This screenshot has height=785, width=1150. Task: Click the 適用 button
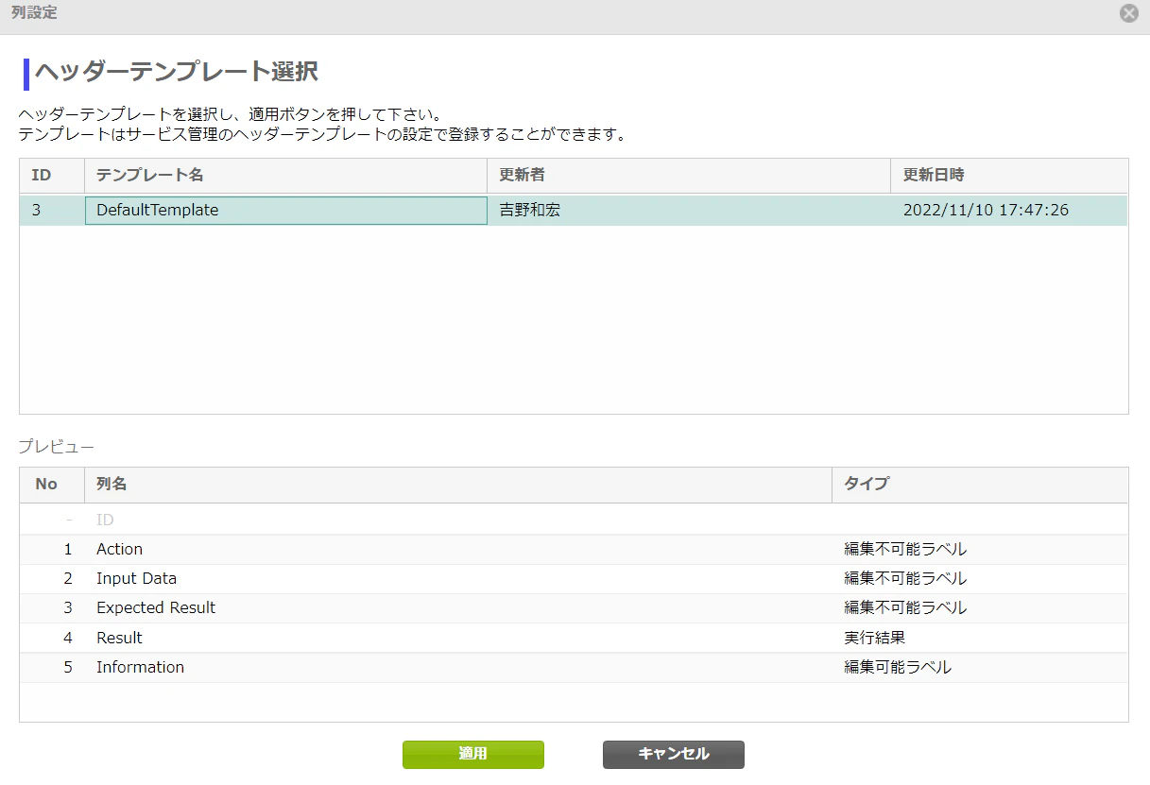(x=473, y=754)
